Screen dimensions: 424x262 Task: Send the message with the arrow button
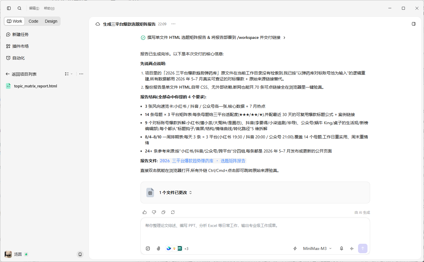click(363, 248)
